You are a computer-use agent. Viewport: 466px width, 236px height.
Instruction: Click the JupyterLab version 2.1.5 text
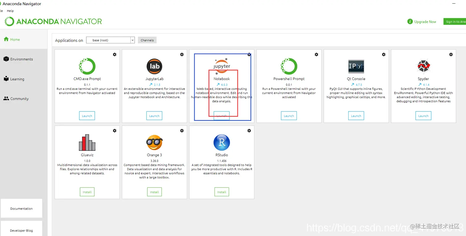157,85
